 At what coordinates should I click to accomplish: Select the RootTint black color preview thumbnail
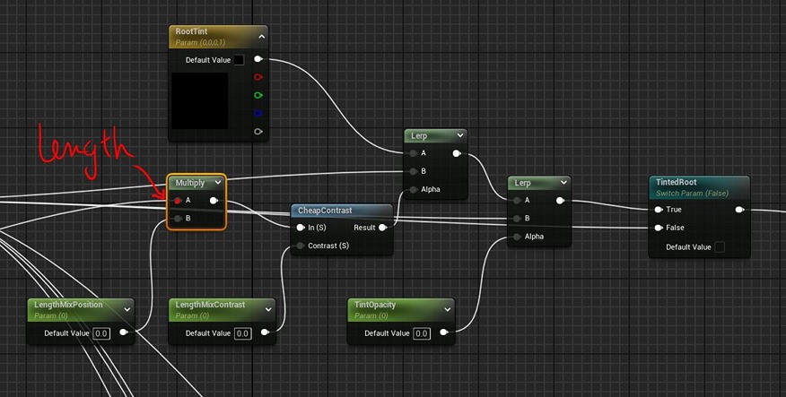[200, 100]
